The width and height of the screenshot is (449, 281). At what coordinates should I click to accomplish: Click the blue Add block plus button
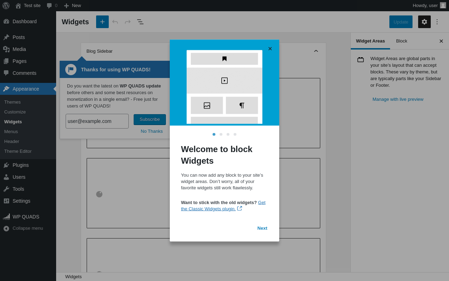point(102,22)
